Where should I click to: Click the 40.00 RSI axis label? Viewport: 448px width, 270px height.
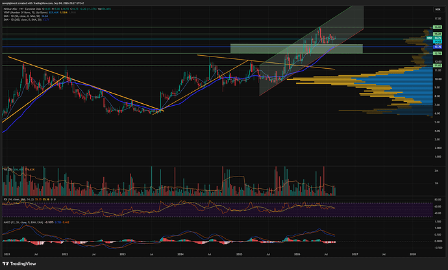(x=438, y=214)
